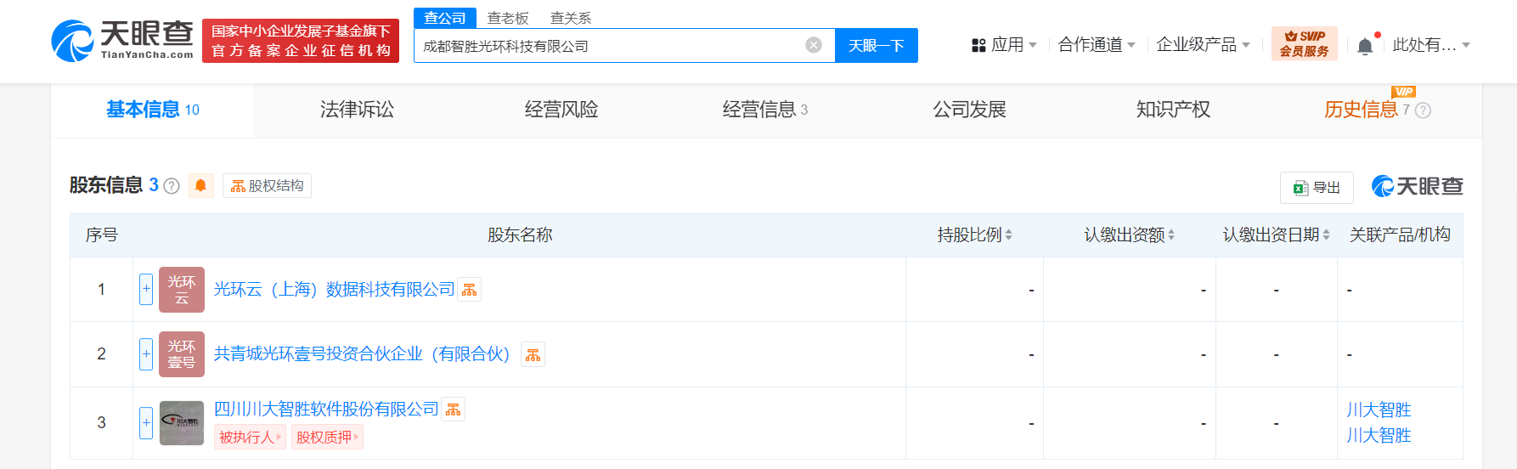Go to the 公司发展 tab

(969, 110)
